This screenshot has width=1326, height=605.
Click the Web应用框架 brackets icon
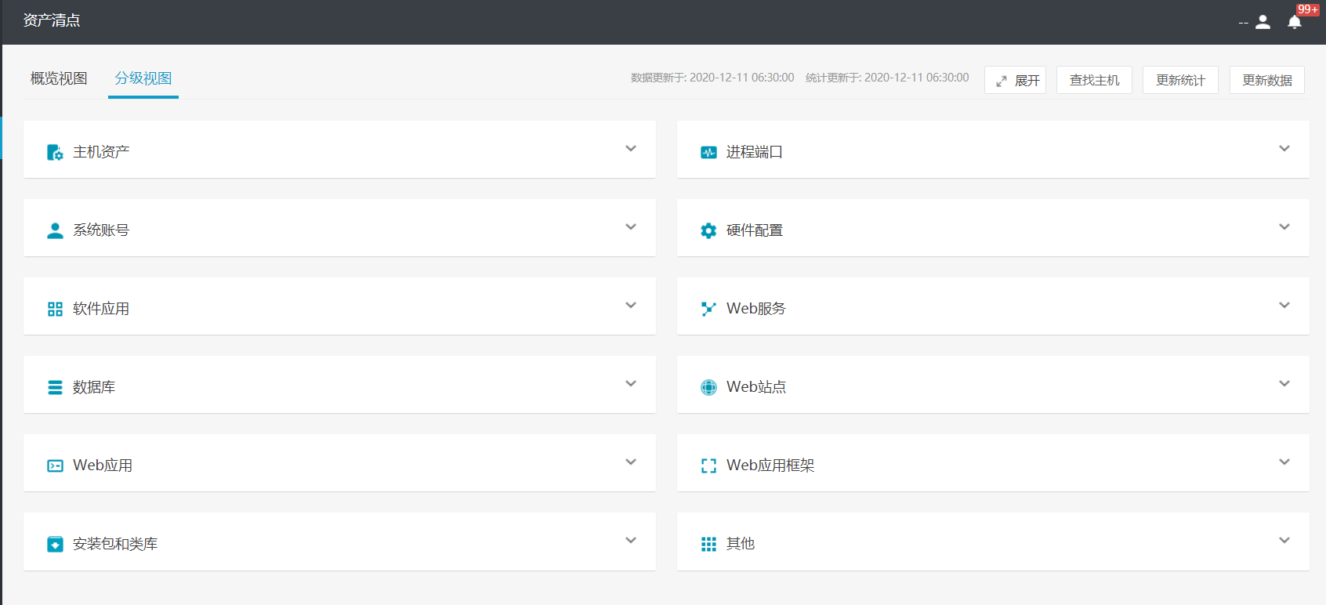point(708,466)
